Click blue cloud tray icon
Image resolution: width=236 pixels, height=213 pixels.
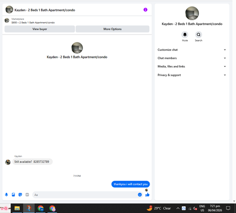(184, 208)
